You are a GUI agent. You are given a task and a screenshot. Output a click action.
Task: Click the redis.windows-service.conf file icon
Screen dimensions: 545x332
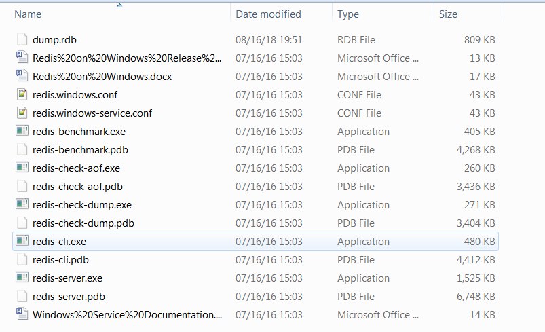tap(22, 113)
